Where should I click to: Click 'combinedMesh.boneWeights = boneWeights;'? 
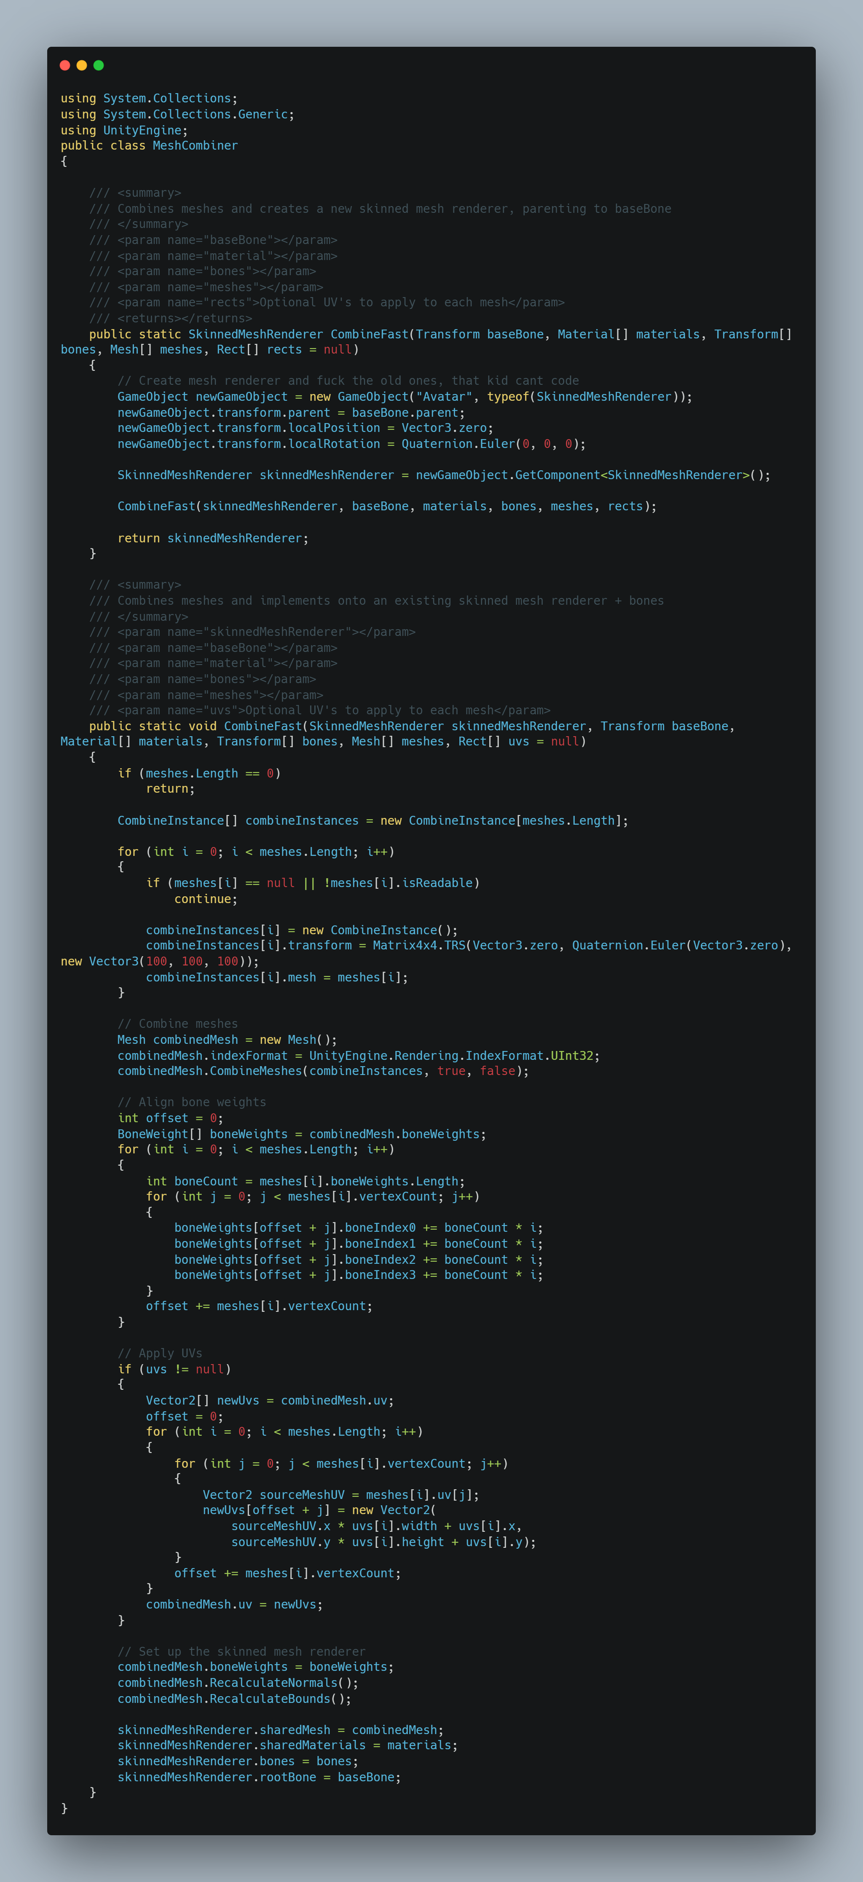coord(256,1667)
